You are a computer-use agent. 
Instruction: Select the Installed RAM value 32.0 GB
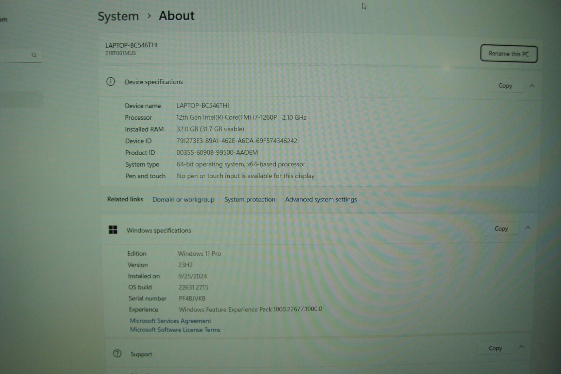click(210, 129)
